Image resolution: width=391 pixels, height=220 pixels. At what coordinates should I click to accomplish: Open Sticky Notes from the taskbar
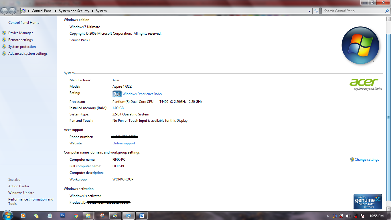36,216
